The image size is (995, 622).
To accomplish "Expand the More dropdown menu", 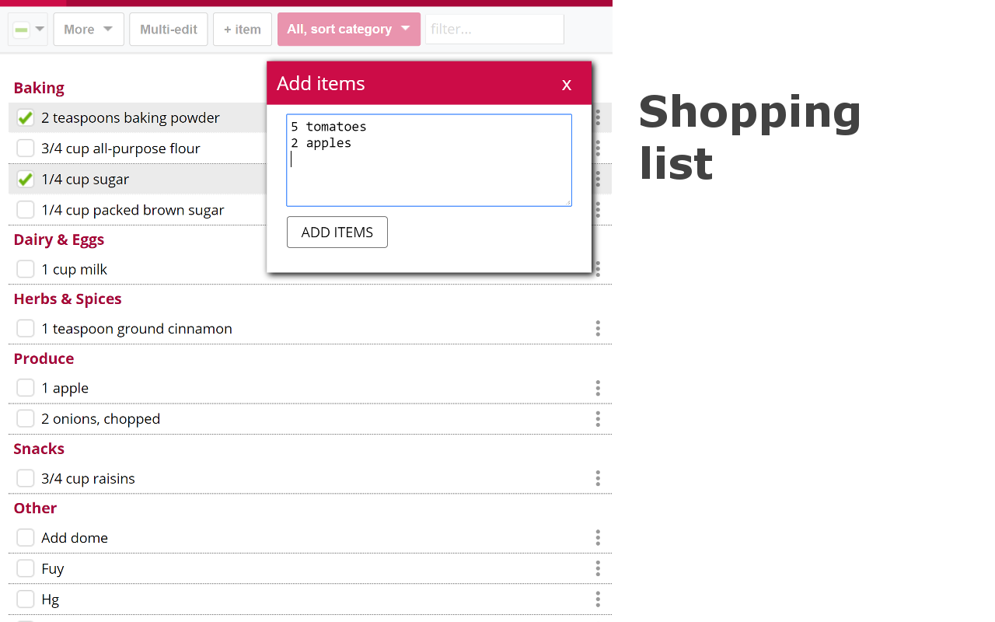I will click(x=89, y=30).
